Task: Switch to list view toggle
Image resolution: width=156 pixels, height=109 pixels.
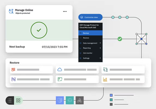Action: tap(10, 100)
